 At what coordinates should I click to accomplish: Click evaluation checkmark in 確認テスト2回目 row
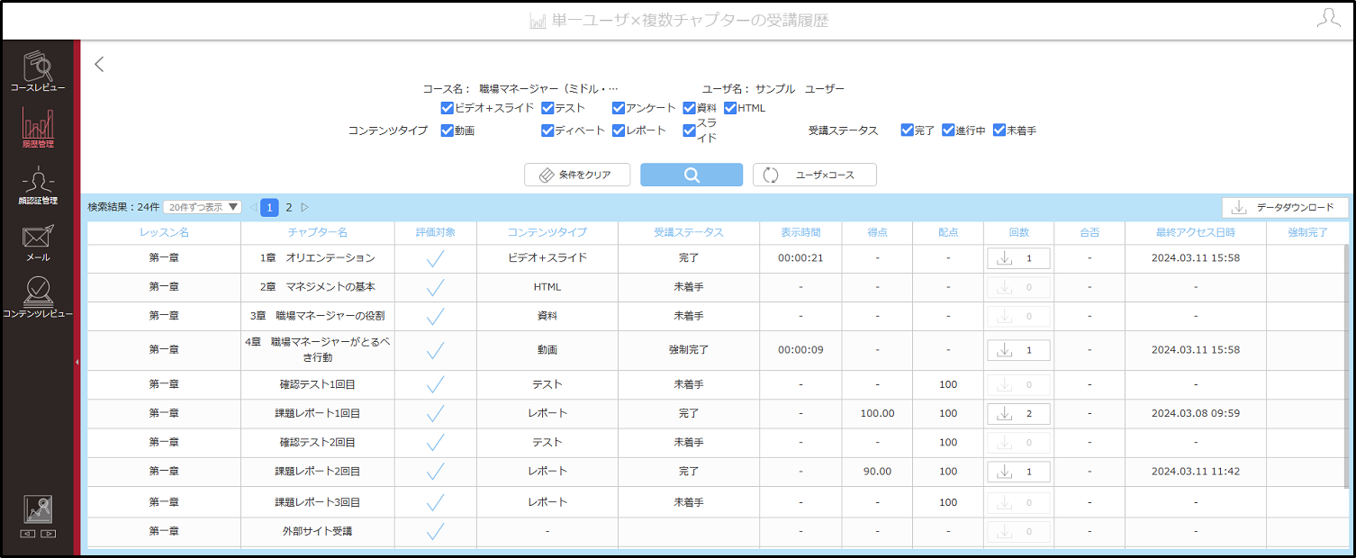pyautogui.click(x=436, y=442)
